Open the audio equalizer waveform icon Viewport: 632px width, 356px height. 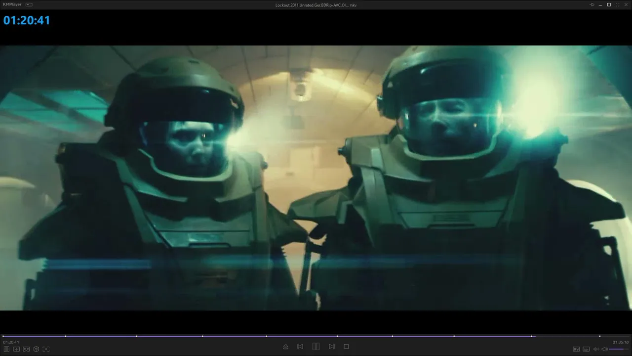(x=596, y=349)
